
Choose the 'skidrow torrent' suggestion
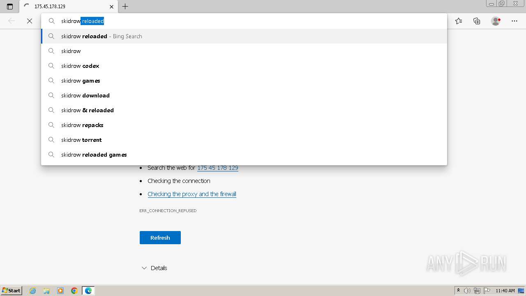[244, 140]
